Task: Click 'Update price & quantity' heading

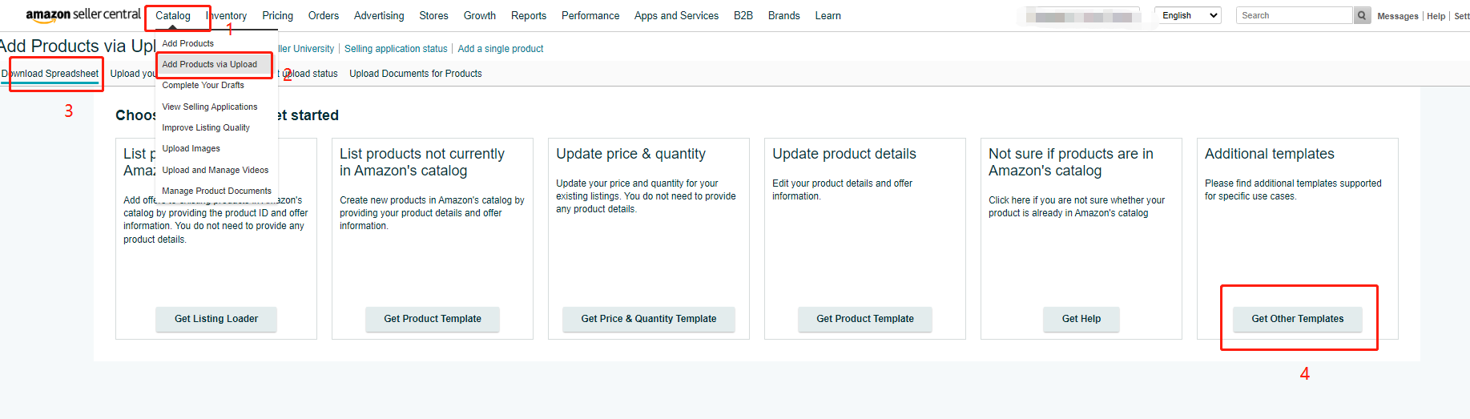Action: pos(631,154)
